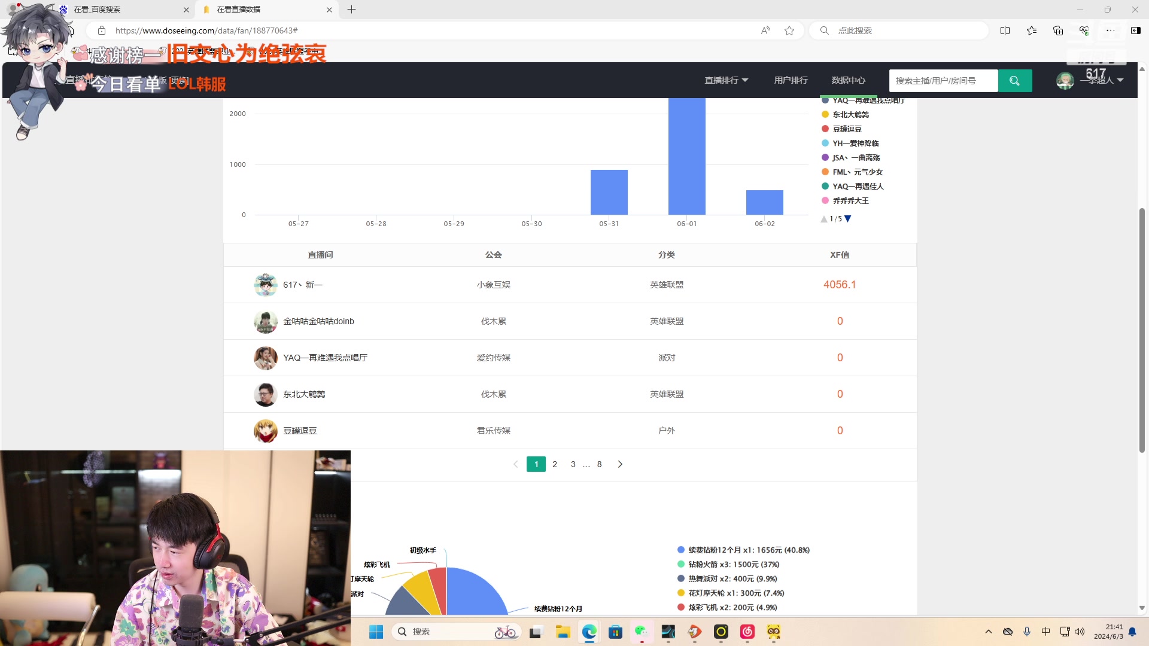This screenshot has height=646, width=1149.
Task: Open Edge settings and more menu
Action: coord(1110,31)
